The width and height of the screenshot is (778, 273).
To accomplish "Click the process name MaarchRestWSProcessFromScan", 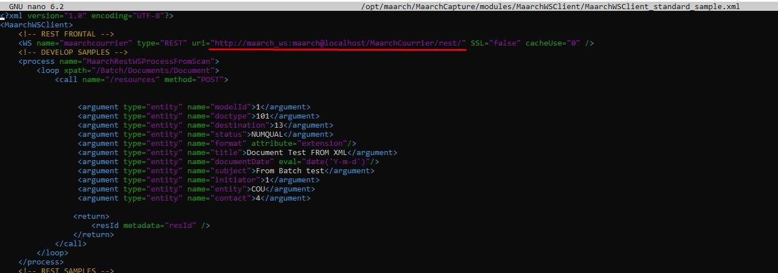I will pyautogui.click(x=146, y=62).
